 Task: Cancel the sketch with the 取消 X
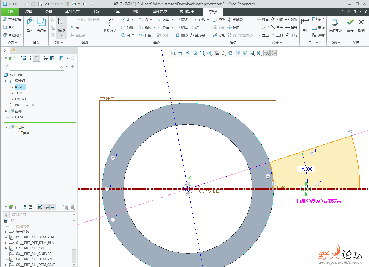click(361, 26)
